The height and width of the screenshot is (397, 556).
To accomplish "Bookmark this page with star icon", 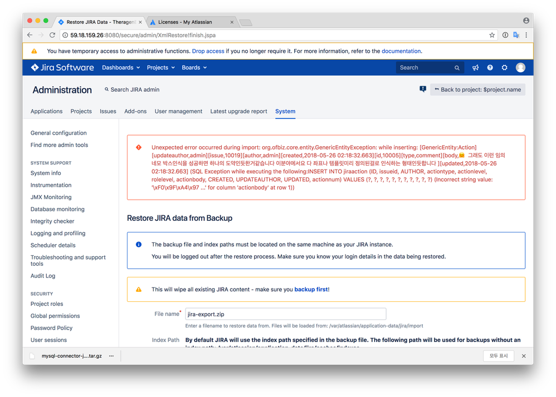I will 492,35.
